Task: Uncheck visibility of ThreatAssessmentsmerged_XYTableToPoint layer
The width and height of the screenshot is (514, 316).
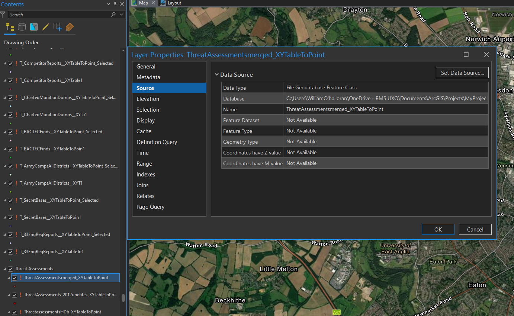Action: point(15,278)
